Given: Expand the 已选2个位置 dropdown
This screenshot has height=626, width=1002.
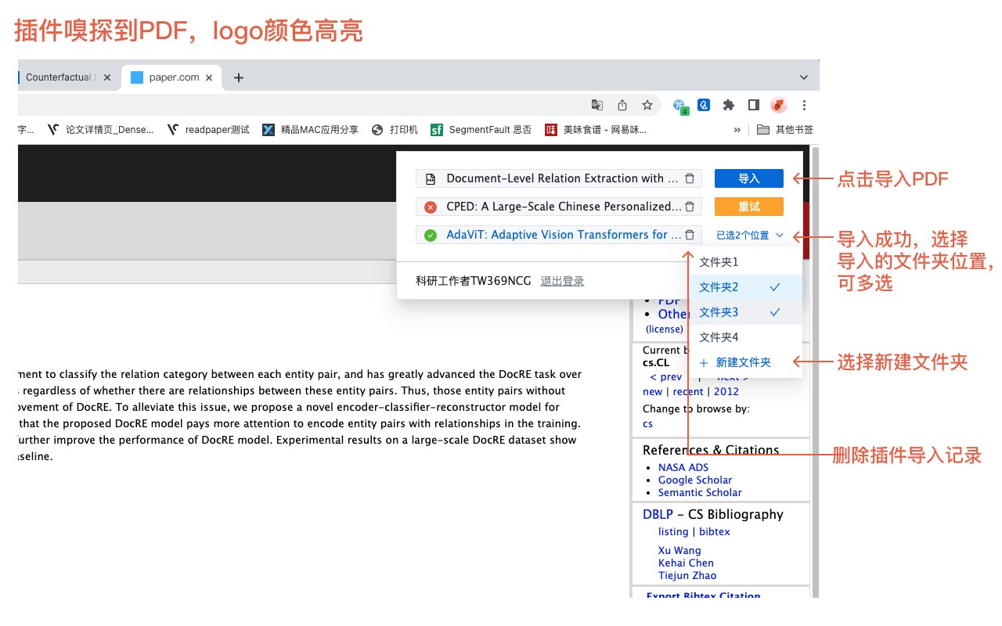Looking at the screenshot, I should click(x=750, y=235).
